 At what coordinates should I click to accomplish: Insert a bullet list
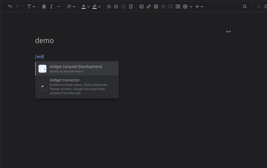pyautogui.click(x=109, y=7)
